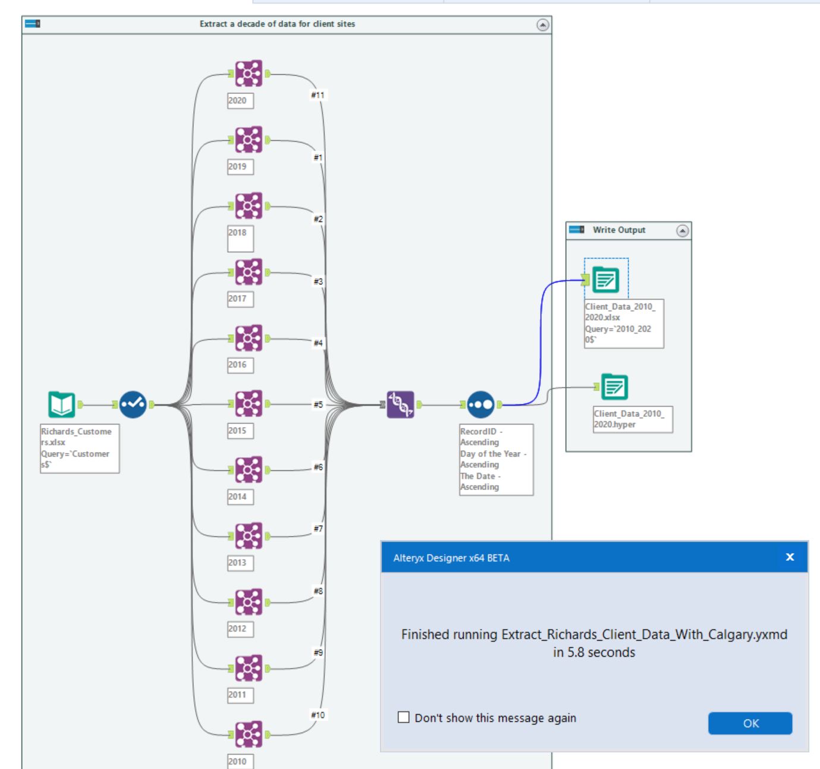The image size is (820, 769).
Task: Highlight the macro tool labeled 2012
Action: tap(249, 602)
